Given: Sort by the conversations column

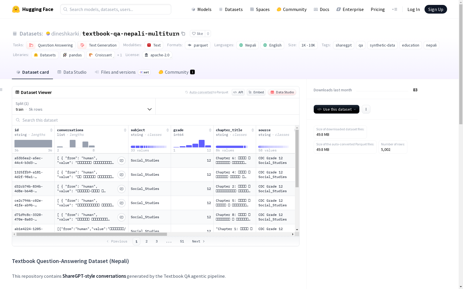Looking at the screenshot, I should pos(125,130).
